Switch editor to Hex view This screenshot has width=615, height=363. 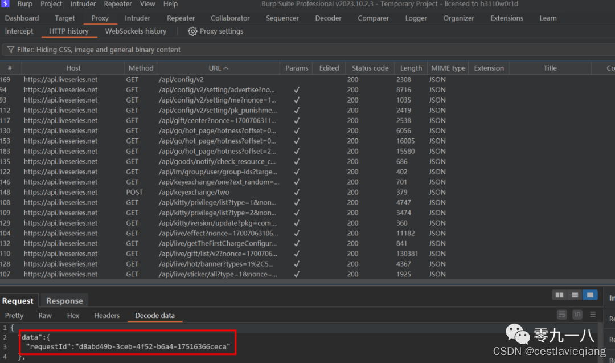[x=73, y=316]
